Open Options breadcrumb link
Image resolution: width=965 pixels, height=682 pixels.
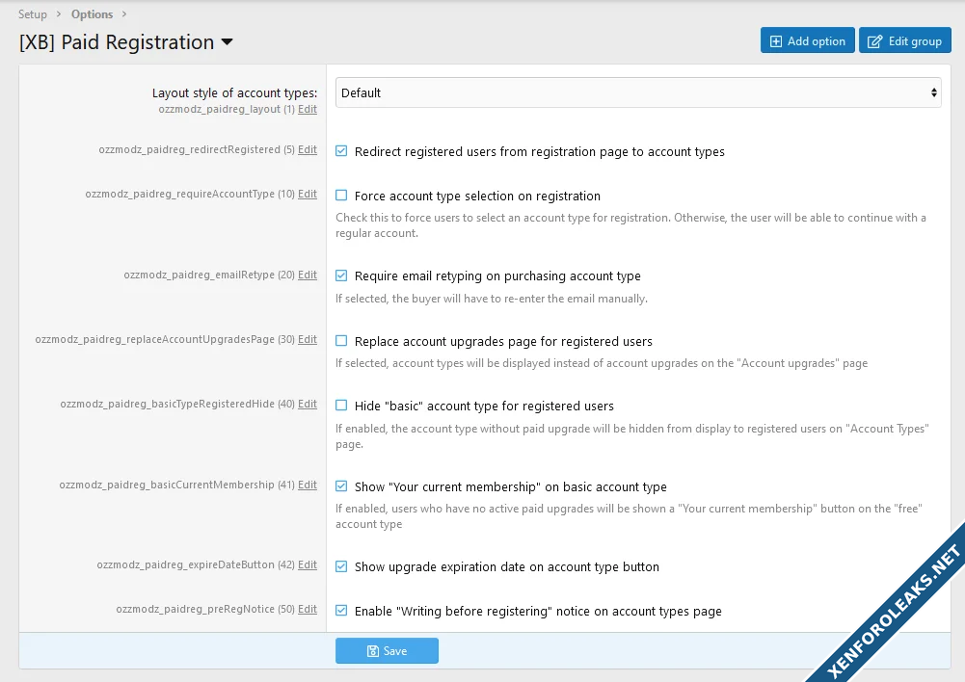pos(92,14)
